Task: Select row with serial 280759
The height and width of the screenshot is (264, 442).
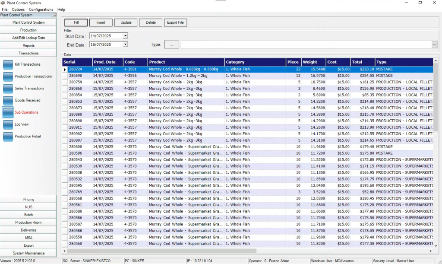Action: pos(248,82)
